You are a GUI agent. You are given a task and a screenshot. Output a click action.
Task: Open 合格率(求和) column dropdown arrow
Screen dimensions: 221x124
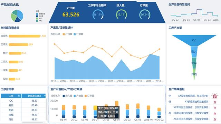[45, 96]
